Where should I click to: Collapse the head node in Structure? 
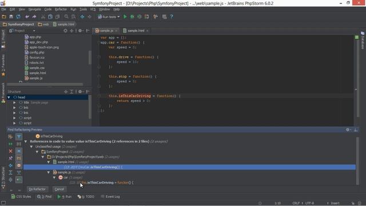pyautogui.click(x=9, y=97)
